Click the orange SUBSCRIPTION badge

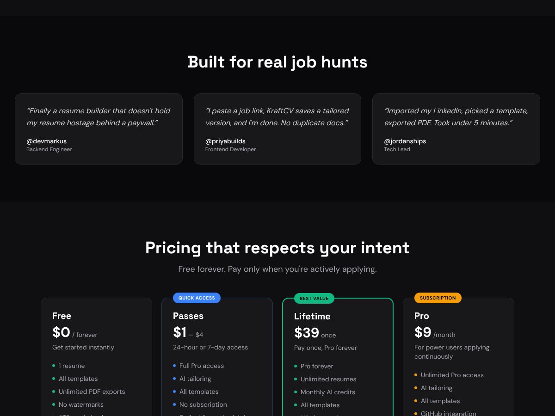438,298
